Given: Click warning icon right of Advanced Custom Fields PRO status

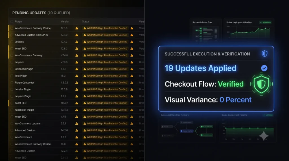Looking at the screenshot, I should [132, 35].
